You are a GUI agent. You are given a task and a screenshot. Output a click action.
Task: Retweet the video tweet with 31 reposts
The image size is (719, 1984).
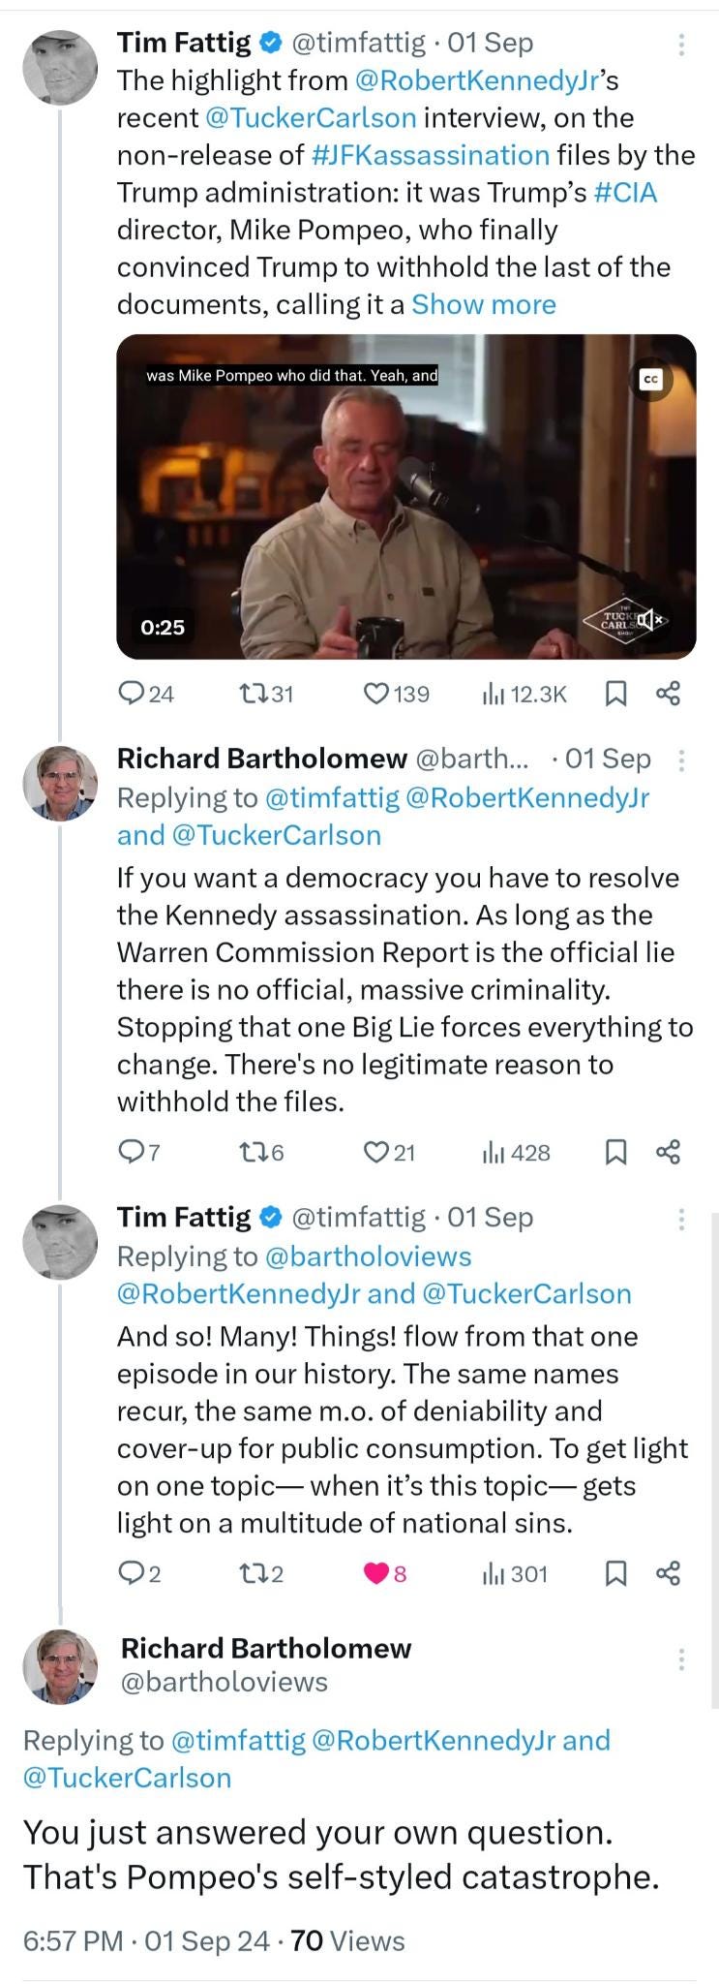coord(265,694)
